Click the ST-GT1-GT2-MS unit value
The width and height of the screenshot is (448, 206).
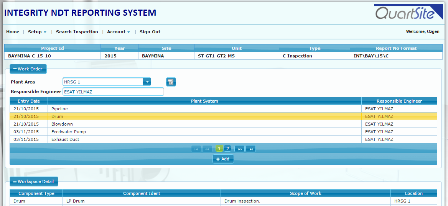[216, 56]
